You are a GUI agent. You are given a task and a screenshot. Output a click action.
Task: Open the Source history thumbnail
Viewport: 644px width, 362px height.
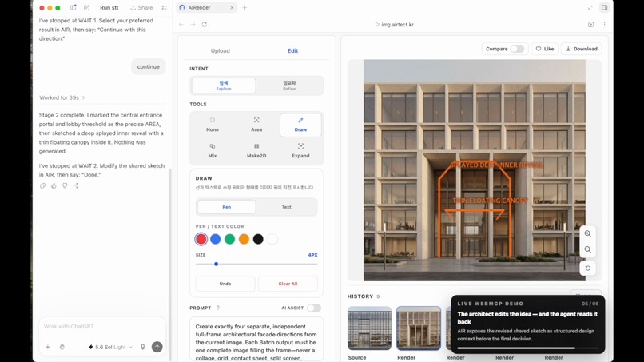coord(369,328)
